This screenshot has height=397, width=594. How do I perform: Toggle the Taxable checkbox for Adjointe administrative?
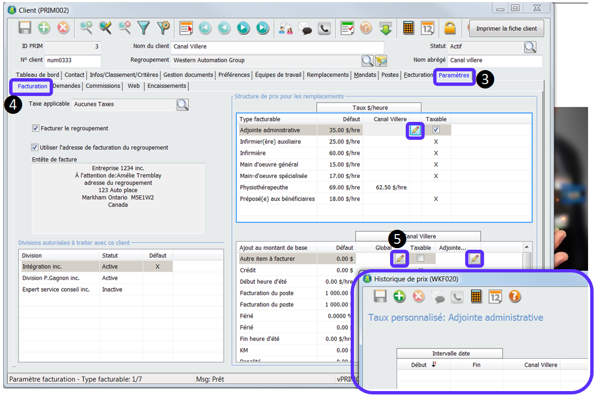coord(436,130)
